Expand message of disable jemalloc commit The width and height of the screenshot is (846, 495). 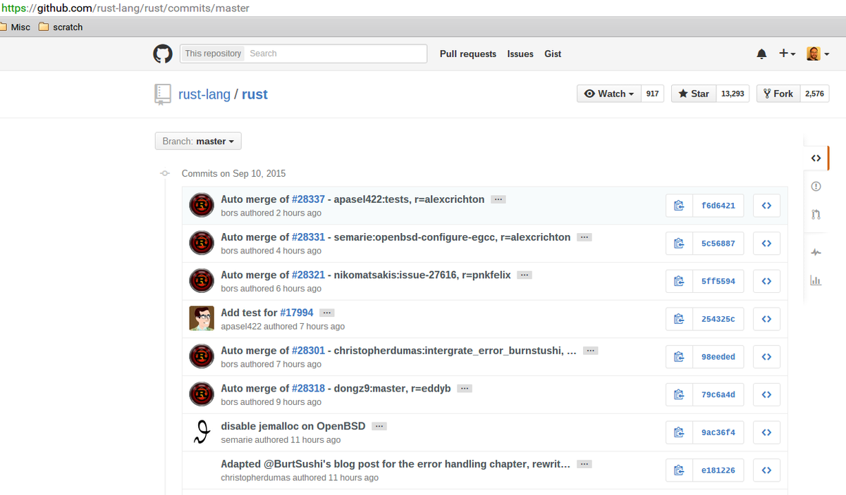click(x=379, y=427)
